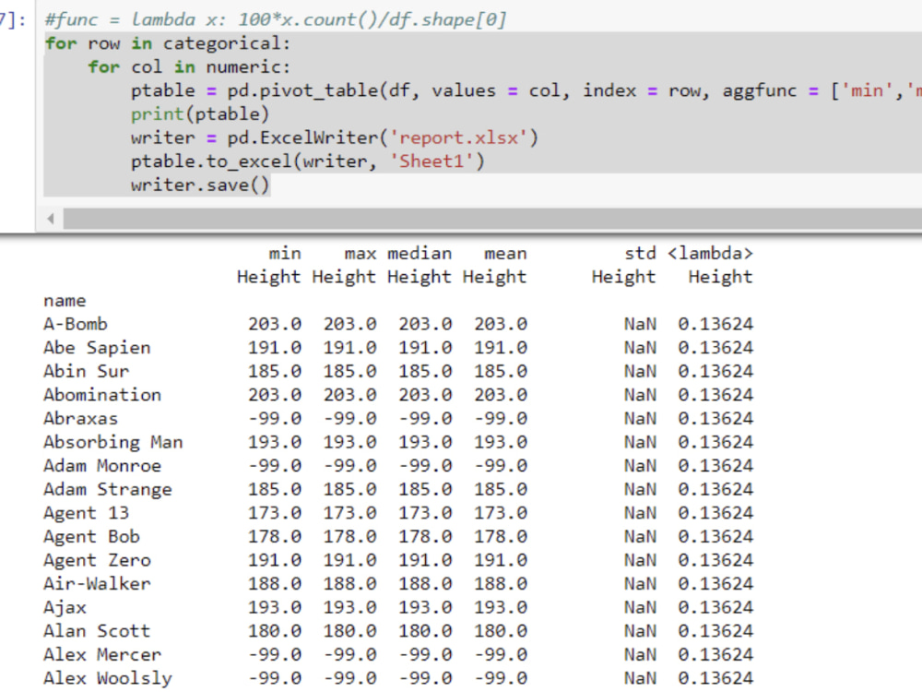Click Agent 13 mean value 173.0
Image resolution: width=922 pixels, height=692 pixels.
(501, 513)
